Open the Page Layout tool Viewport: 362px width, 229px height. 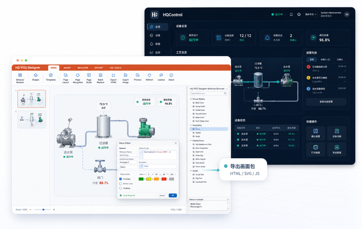(65, 75)
